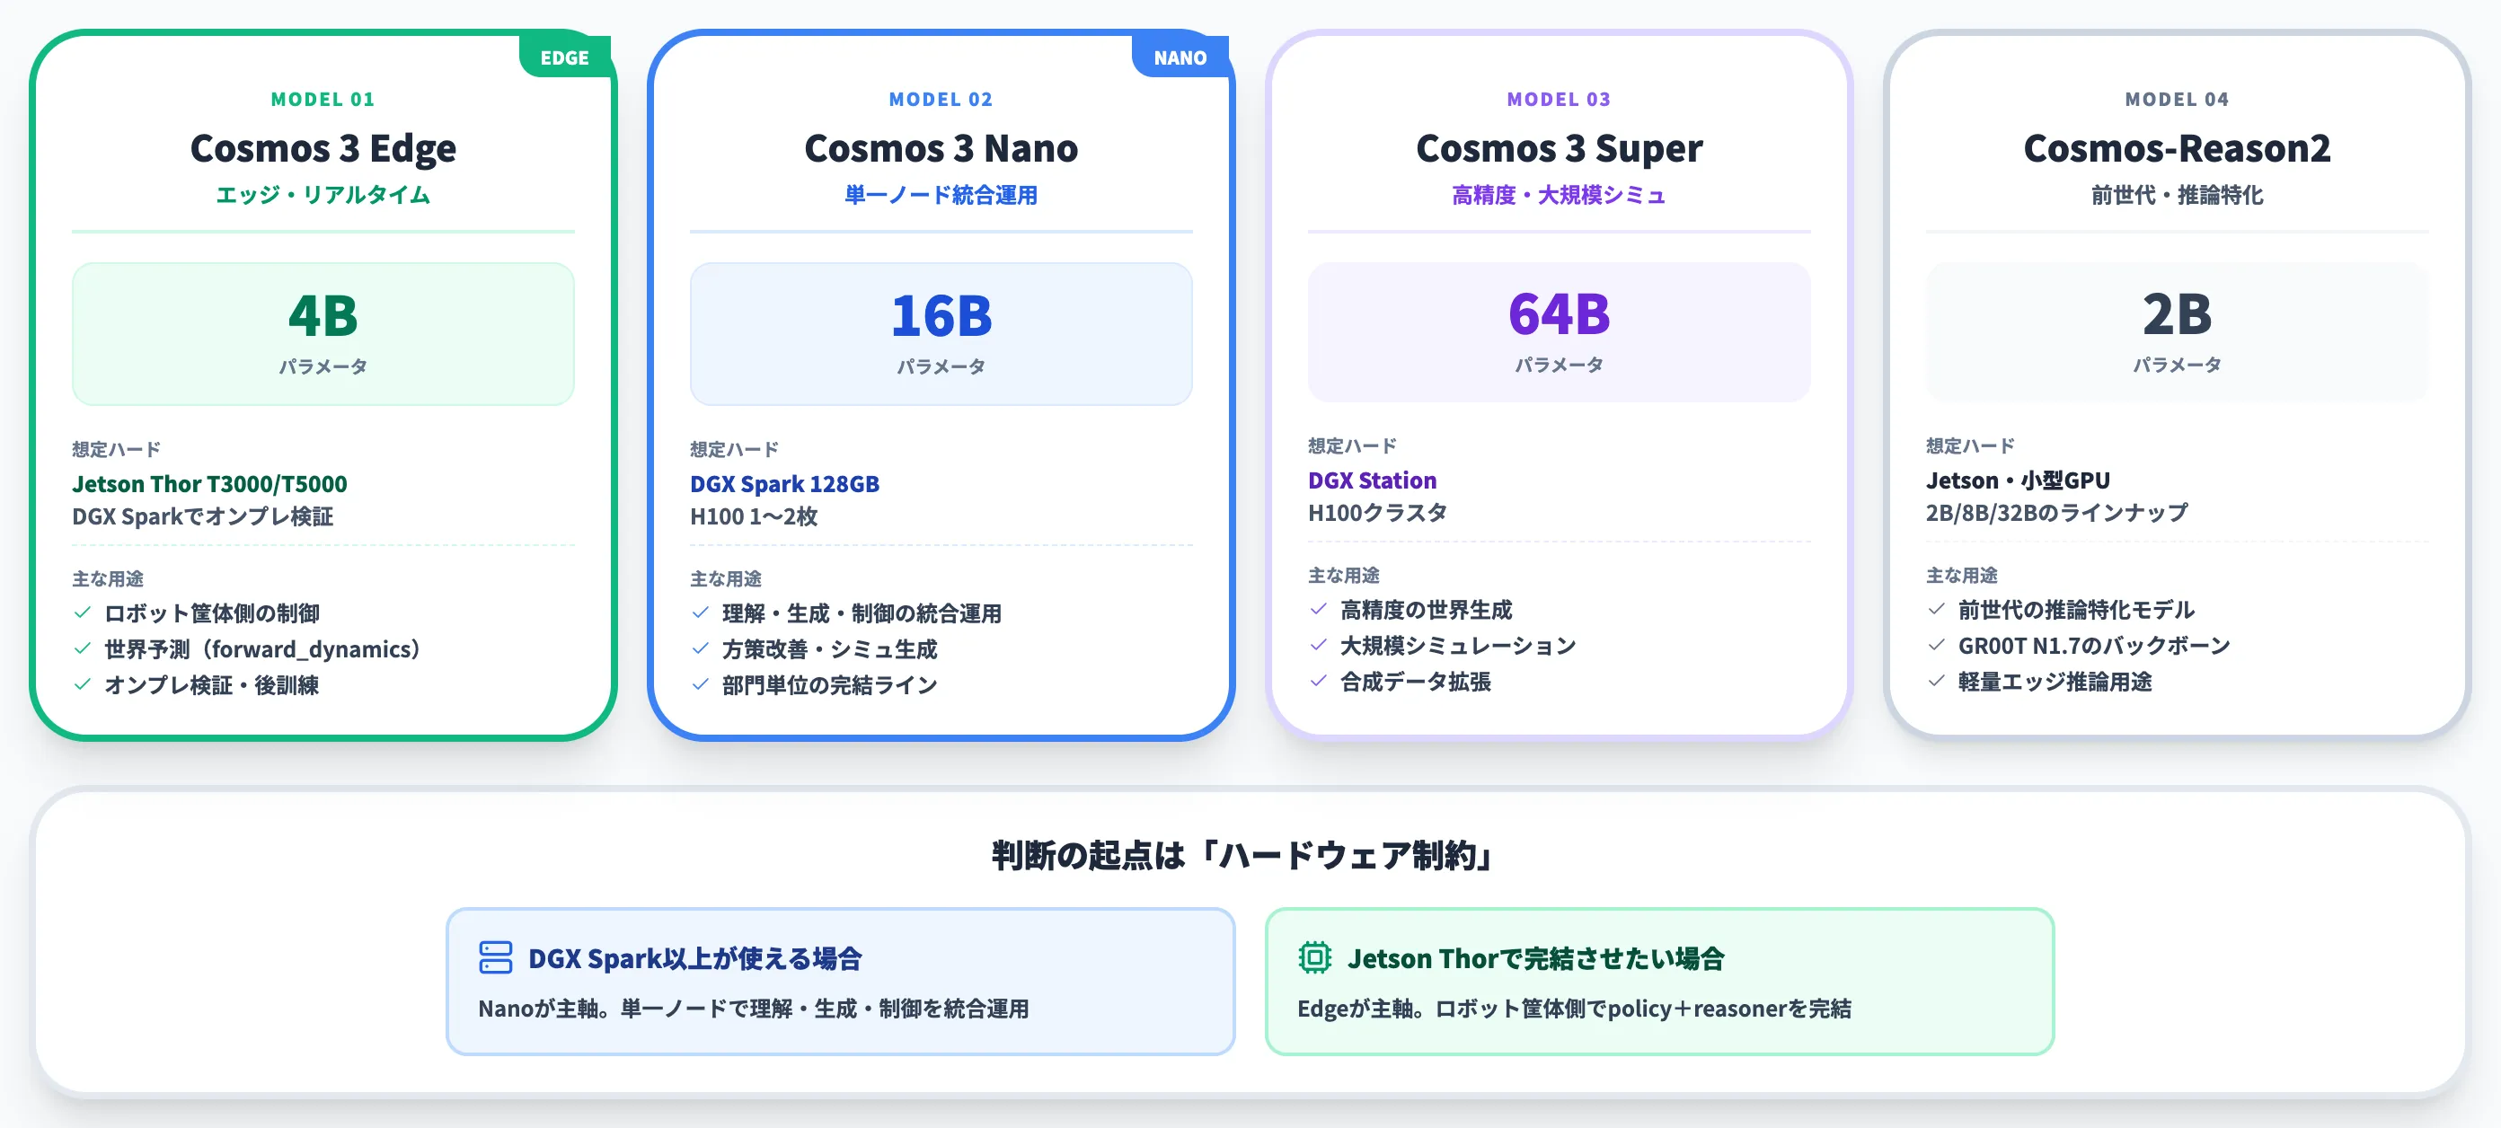Click the server icon beside DGX Spark以上が使える場合

pyautogui.click(x=495, y=957)
